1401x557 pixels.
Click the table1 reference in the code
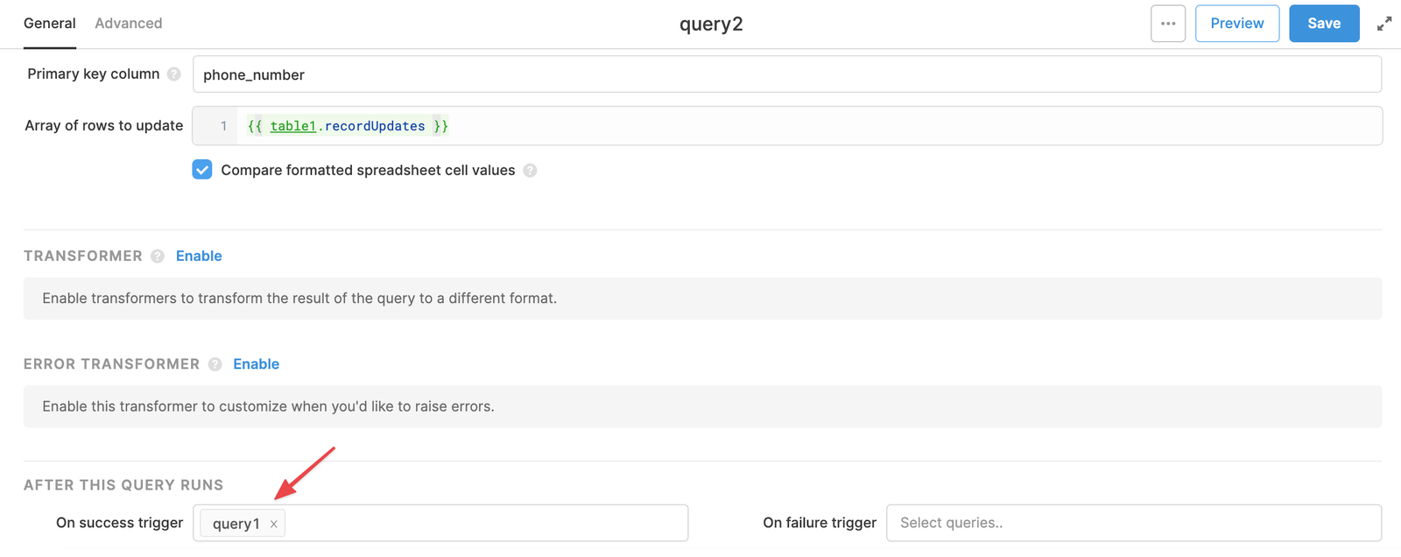(292, 126)
